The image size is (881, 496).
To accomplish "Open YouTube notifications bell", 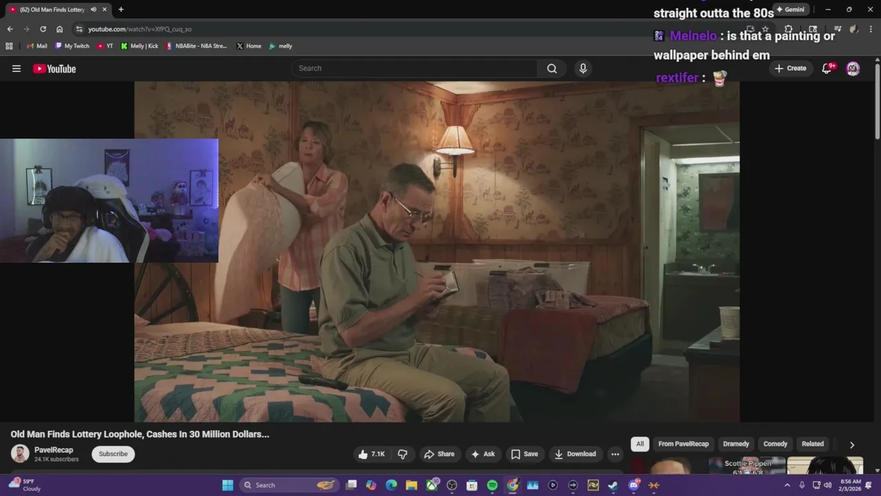I will click(x=827, y=68).
